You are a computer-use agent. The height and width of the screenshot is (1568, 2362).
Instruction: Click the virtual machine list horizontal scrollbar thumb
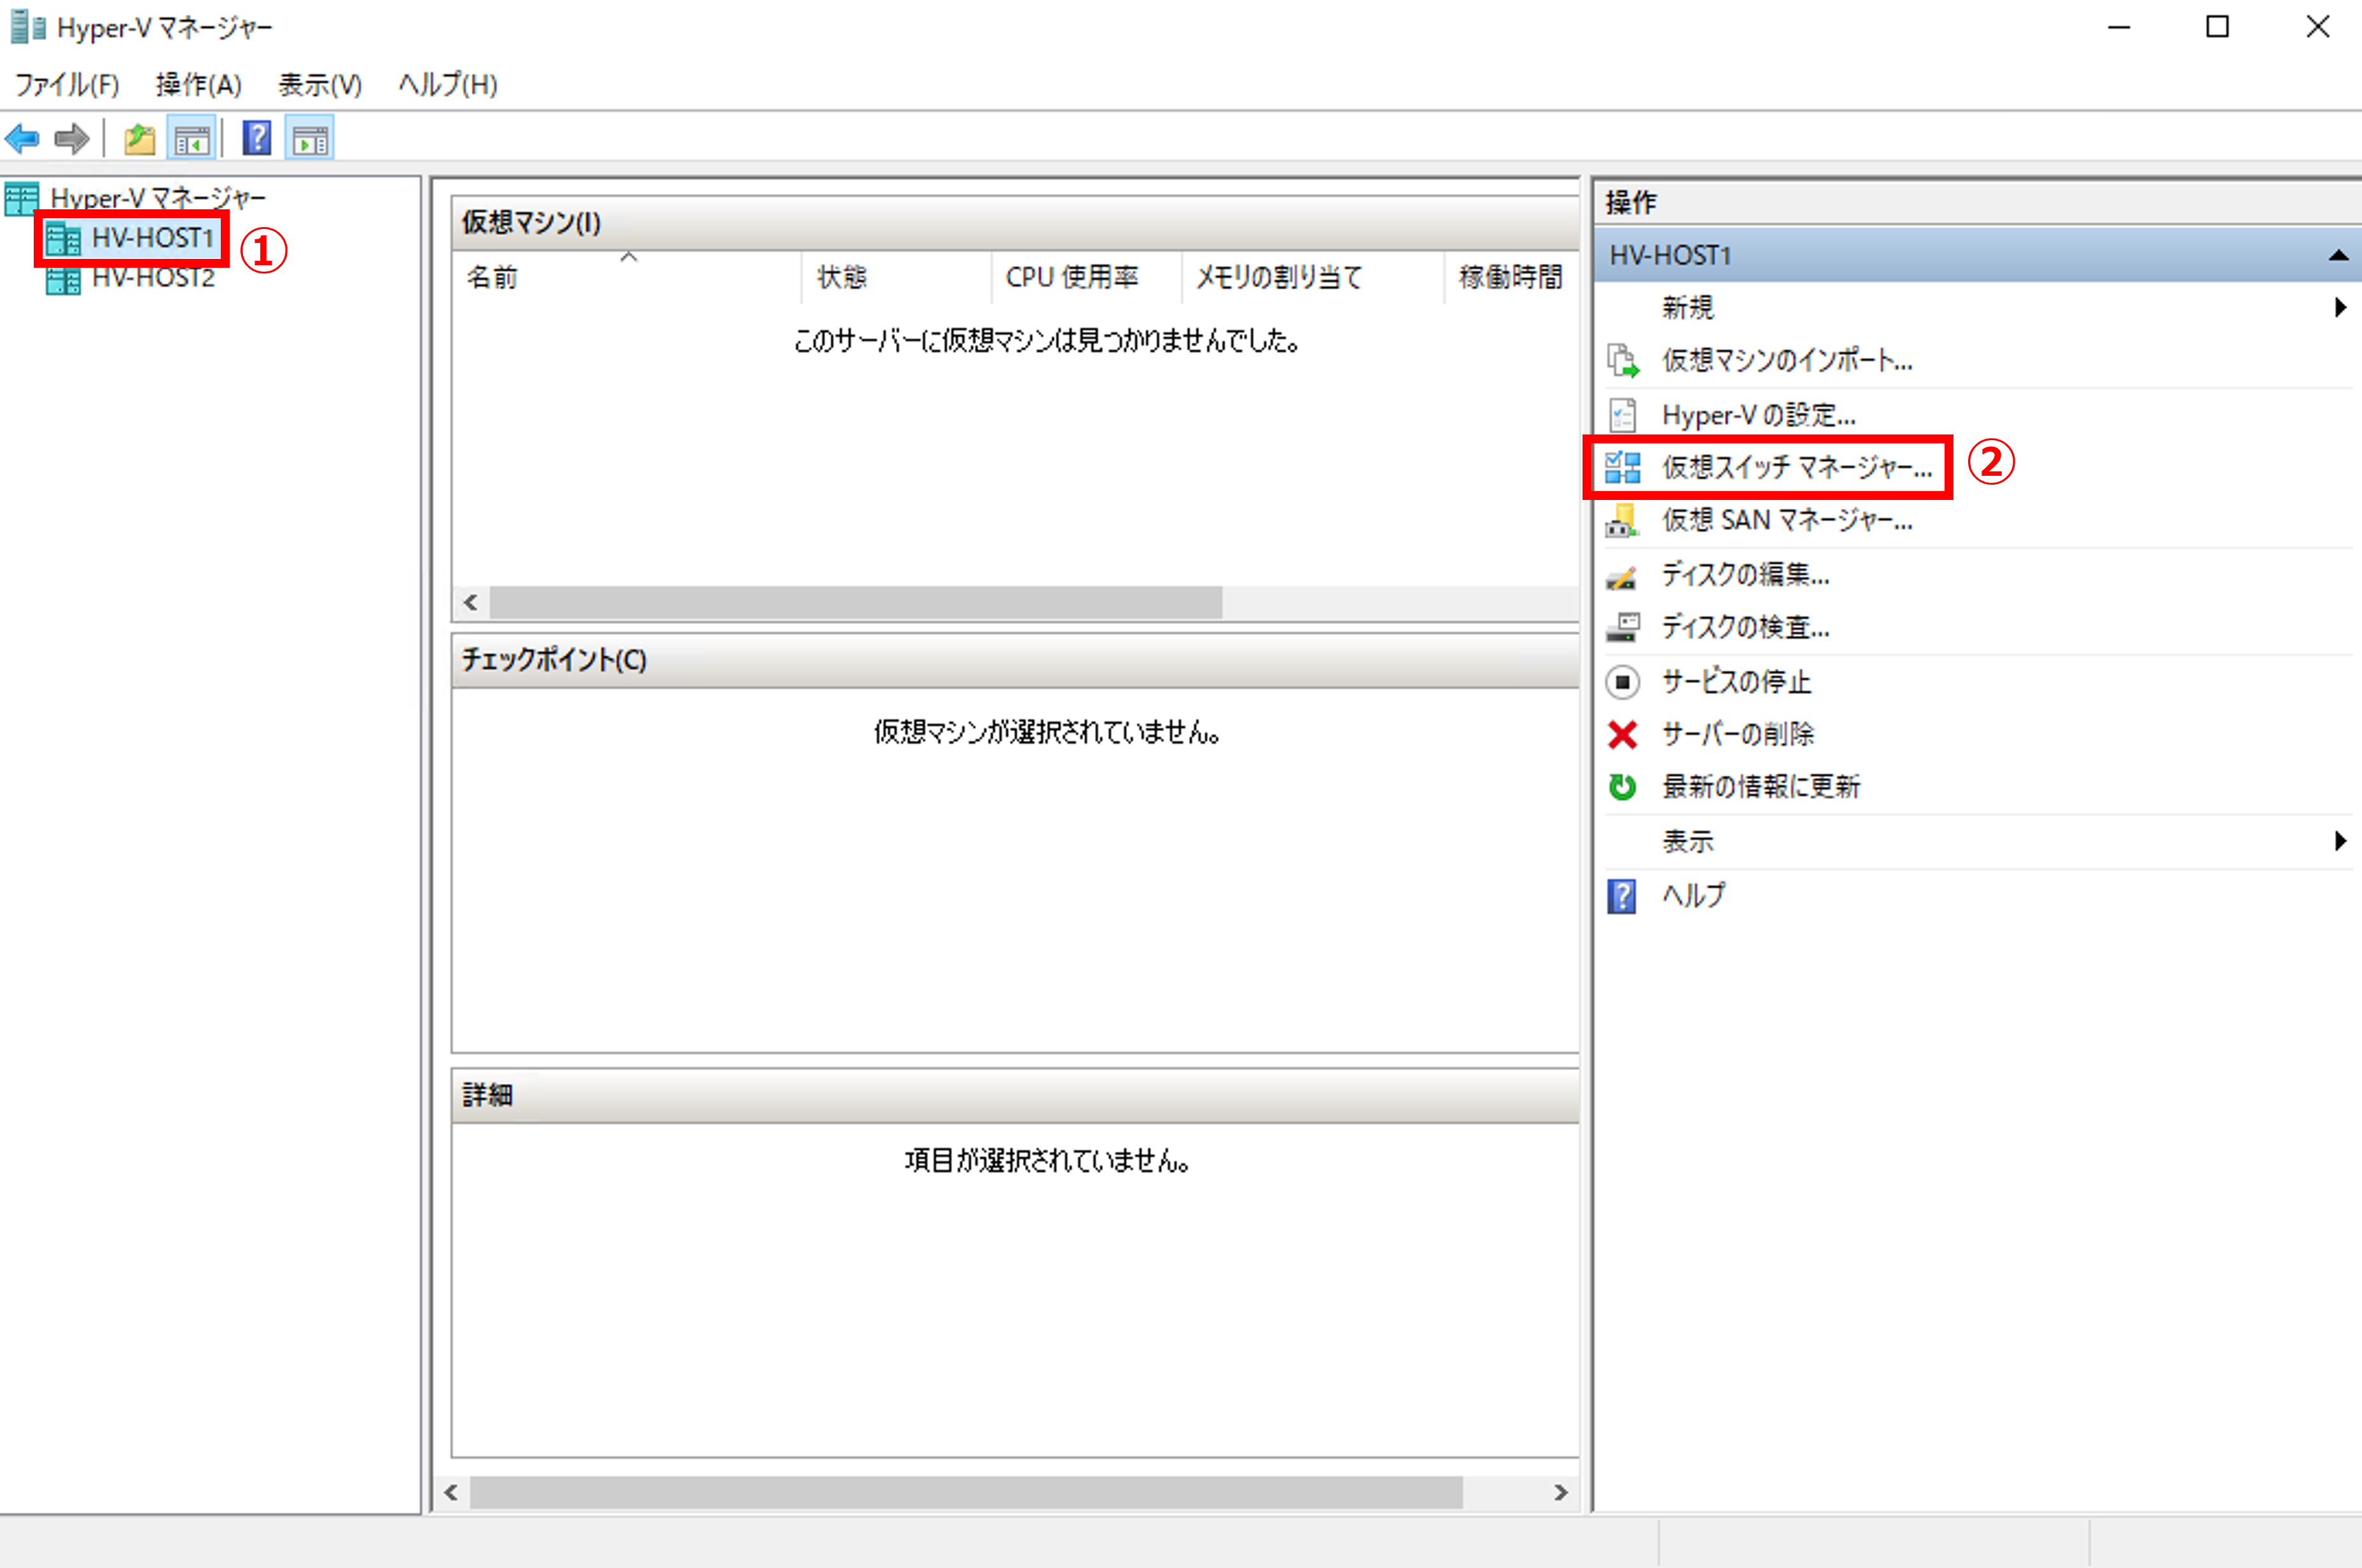(855, 603)
